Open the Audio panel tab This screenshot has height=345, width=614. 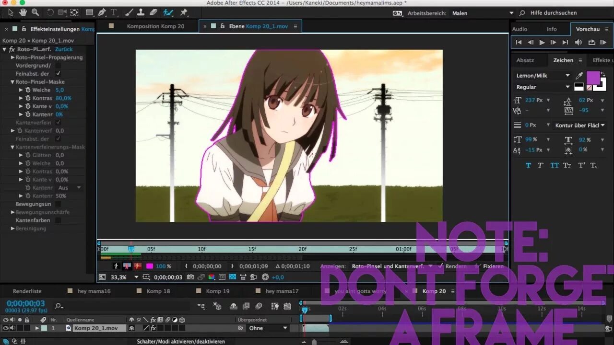[x=520, y=29]
